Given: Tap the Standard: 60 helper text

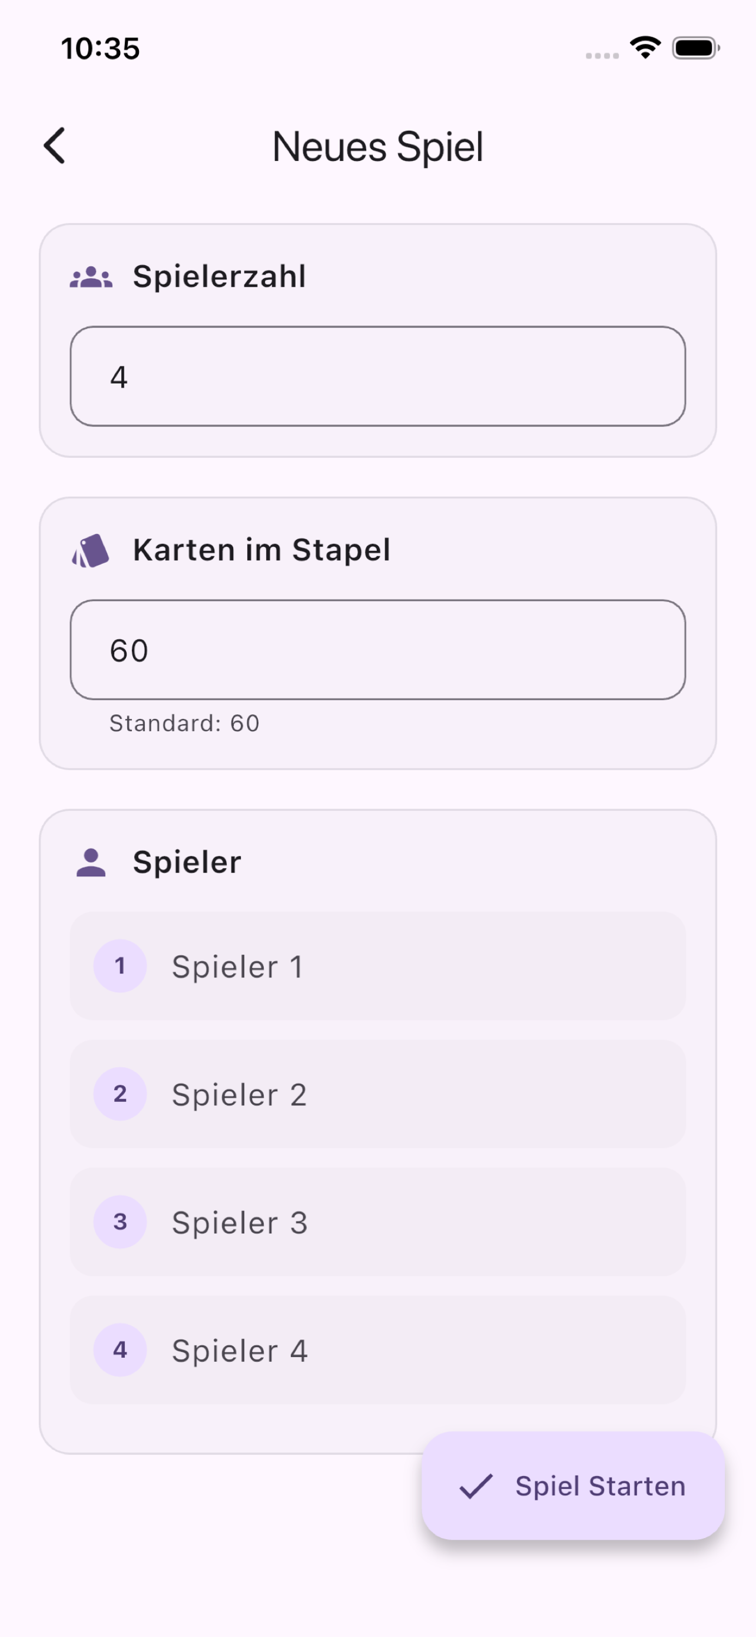Looking at the screenshot, I should coord(185,723).
